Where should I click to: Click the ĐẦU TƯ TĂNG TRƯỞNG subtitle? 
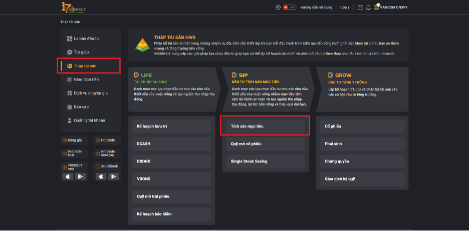pos(348,82)
